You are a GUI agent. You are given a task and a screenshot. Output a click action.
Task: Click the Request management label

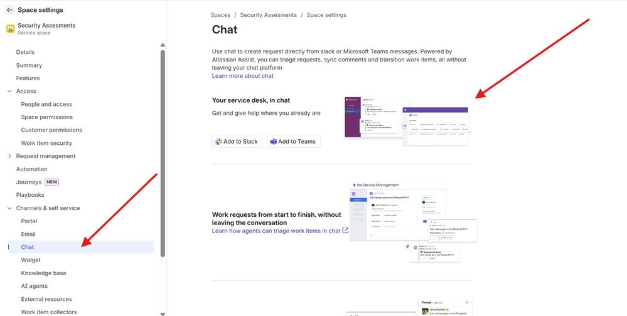46,156
